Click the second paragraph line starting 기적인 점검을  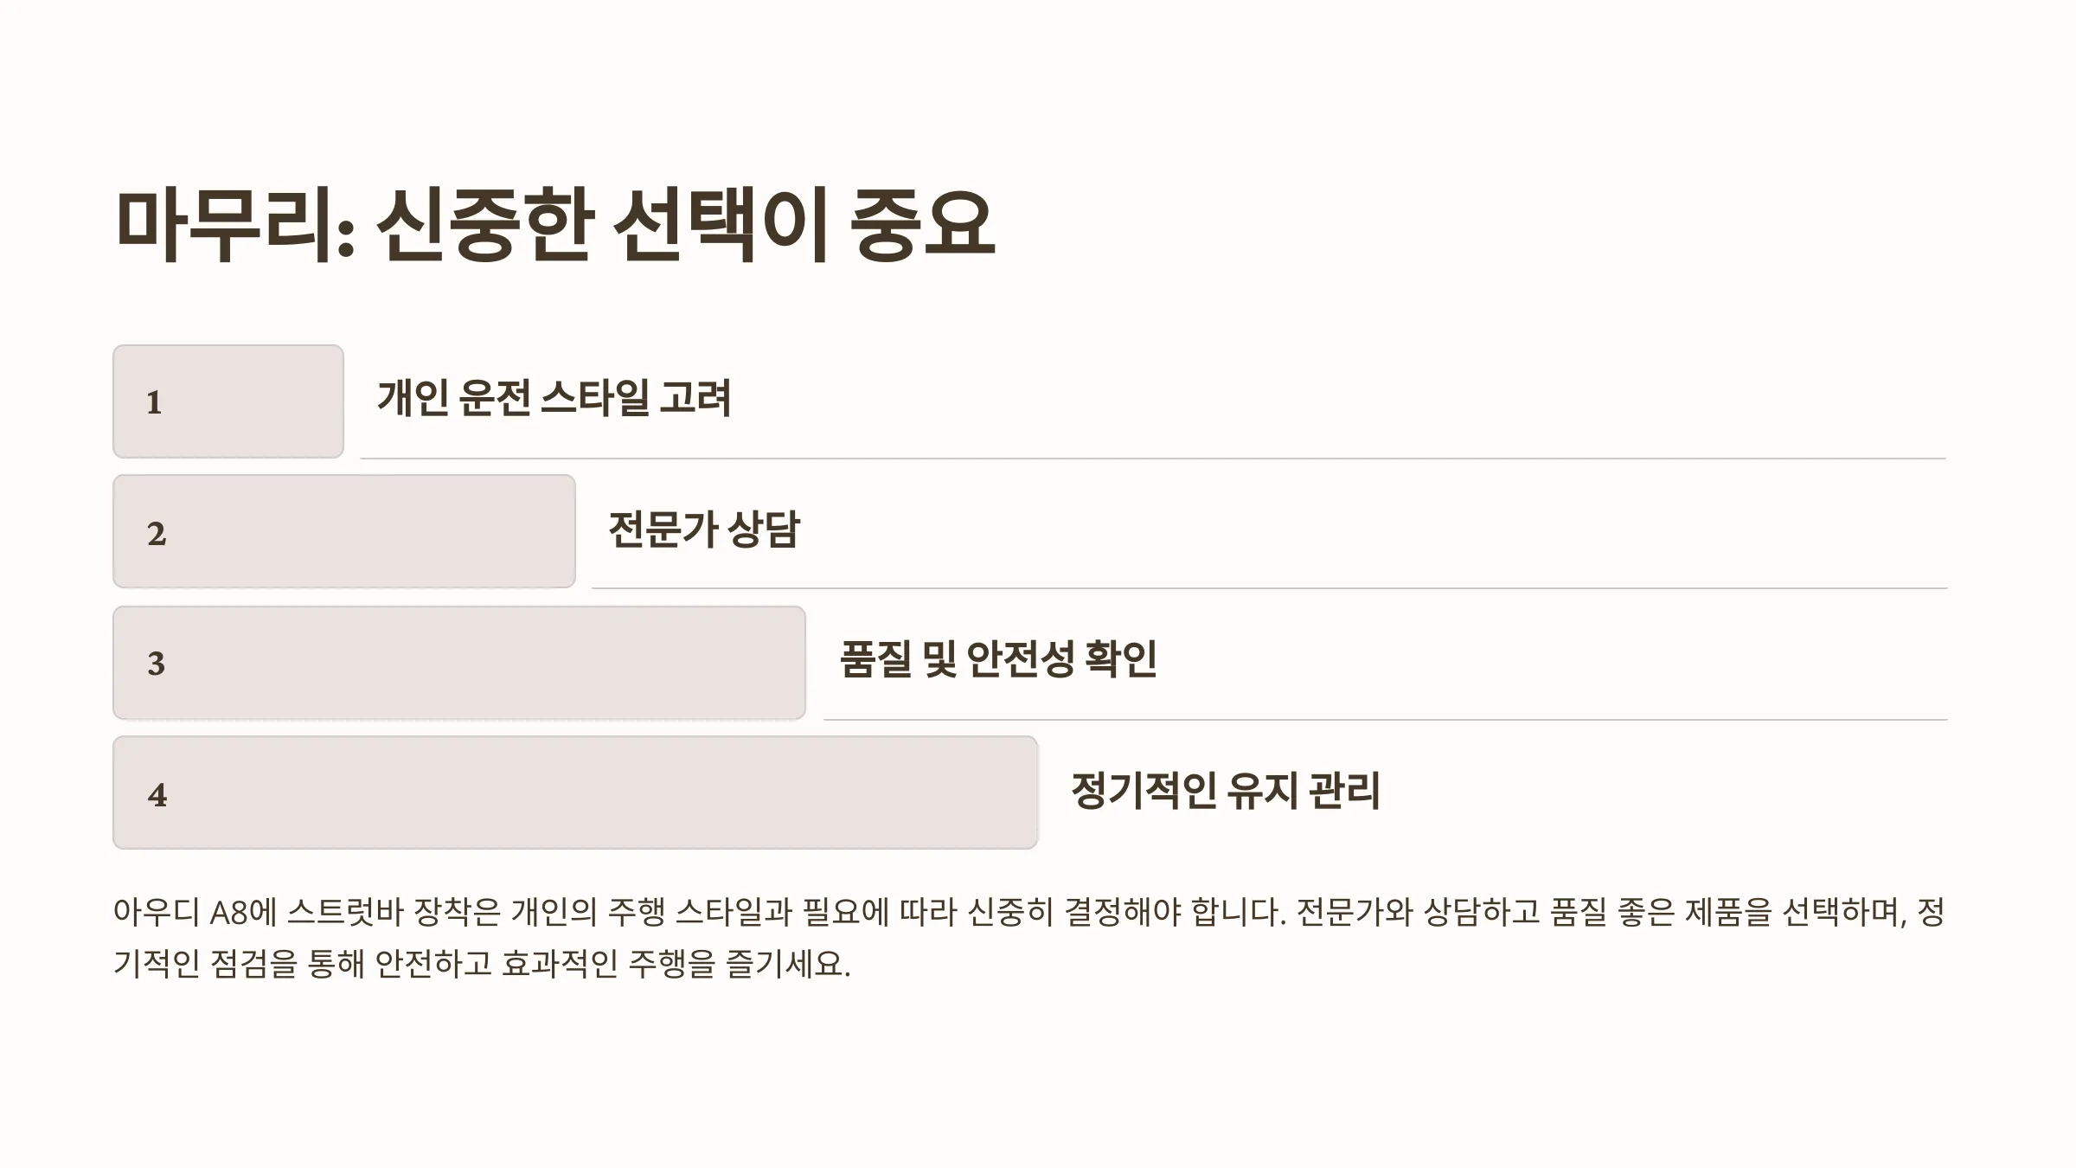click(482, 963)
